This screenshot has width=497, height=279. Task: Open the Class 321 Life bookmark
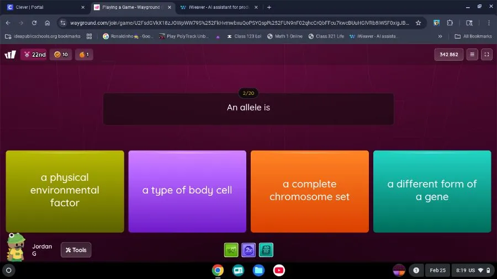coord(326,36)
